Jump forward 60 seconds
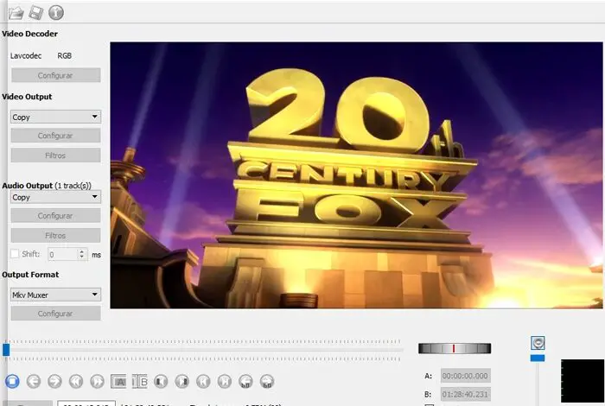Screen dimensions: 605x406 point(267,381)
